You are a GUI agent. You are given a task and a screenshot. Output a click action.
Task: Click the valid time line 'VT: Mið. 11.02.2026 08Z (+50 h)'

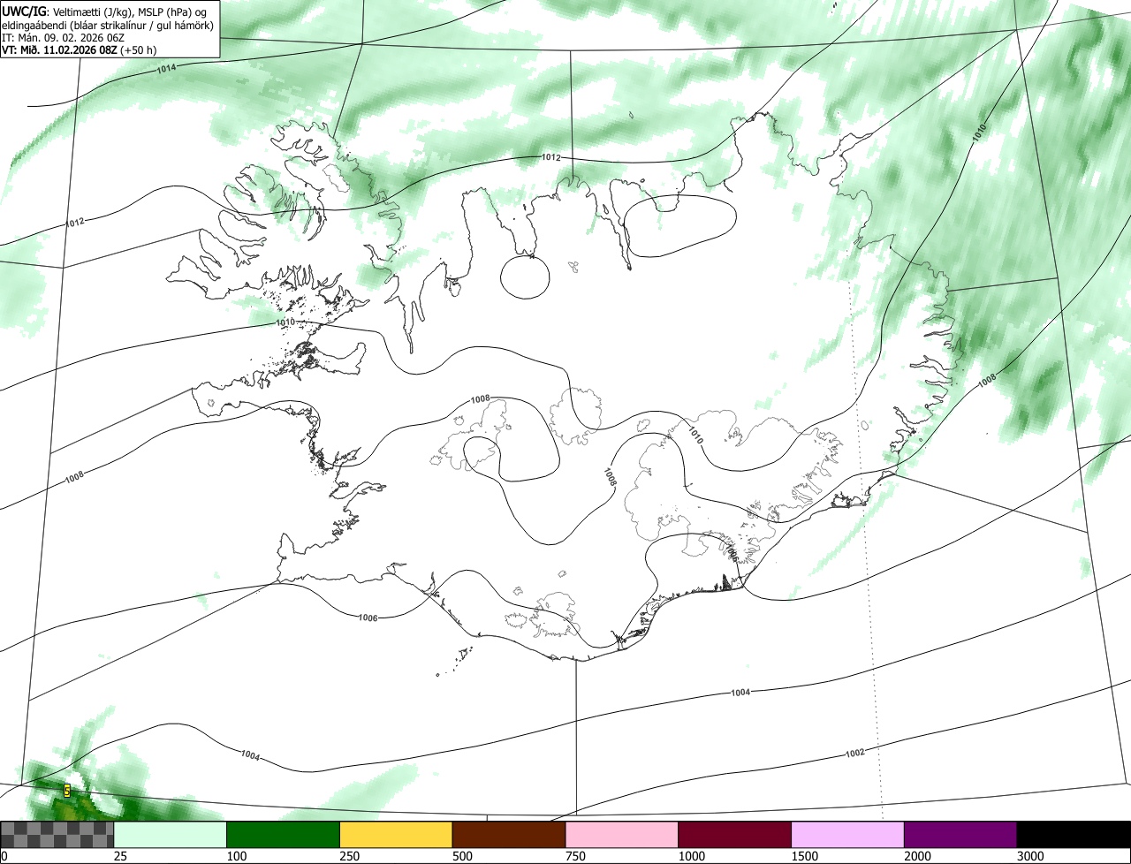[80, 50]
